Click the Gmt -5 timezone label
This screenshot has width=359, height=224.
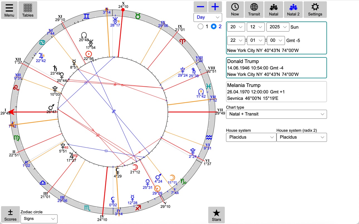[x=293, y=41]
